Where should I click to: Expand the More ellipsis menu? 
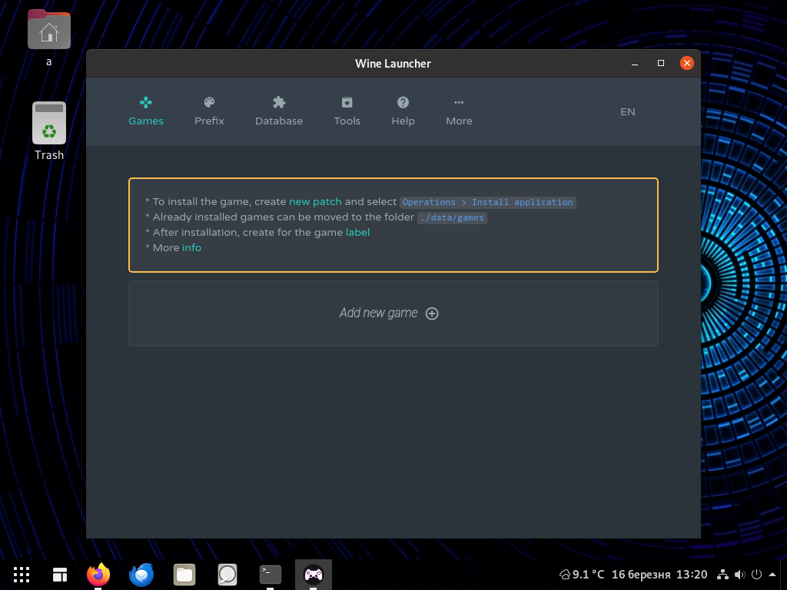coord(459,102)
